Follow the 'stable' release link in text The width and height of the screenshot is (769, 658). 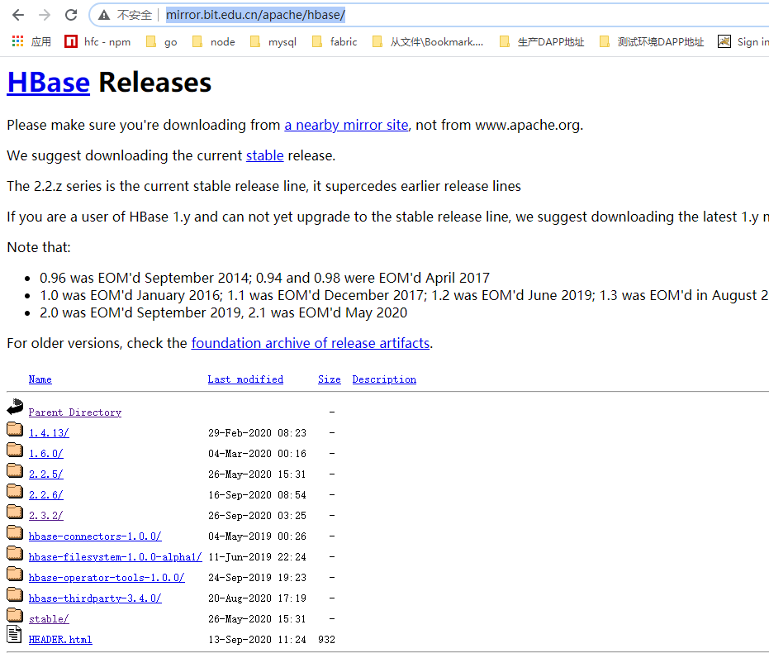pos(265,155)
